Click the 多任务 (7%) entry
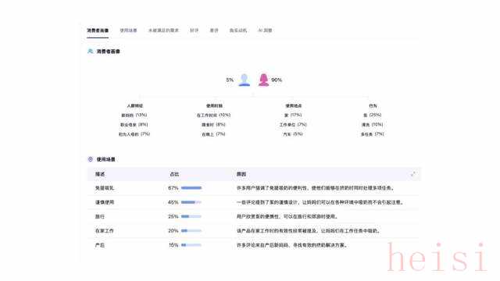The height and width of the screenshot is (281, 500). [373, 134]
